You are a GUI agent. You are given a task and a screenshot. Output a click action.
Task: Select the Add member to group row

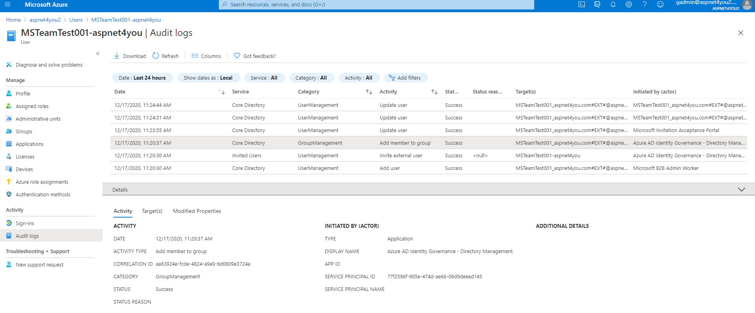point(429,143)
